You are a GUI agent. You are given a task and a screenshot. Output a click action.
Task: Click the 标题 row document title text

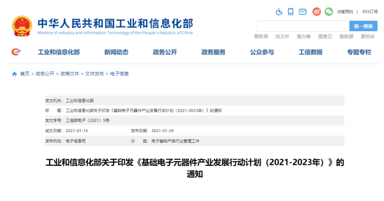click(144, 111)
